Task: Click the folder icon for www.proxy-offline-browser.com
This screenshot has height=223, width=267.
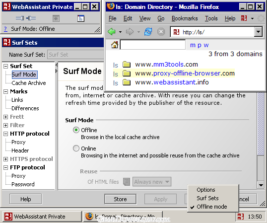Action: pyautogui.click(x=127, y=74)
